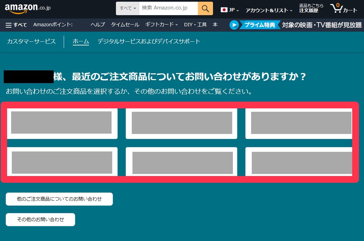The height and width of the screenshot is (241, 364).
Task: Select the bottom-middle order item card
Action: pos(182,162)
